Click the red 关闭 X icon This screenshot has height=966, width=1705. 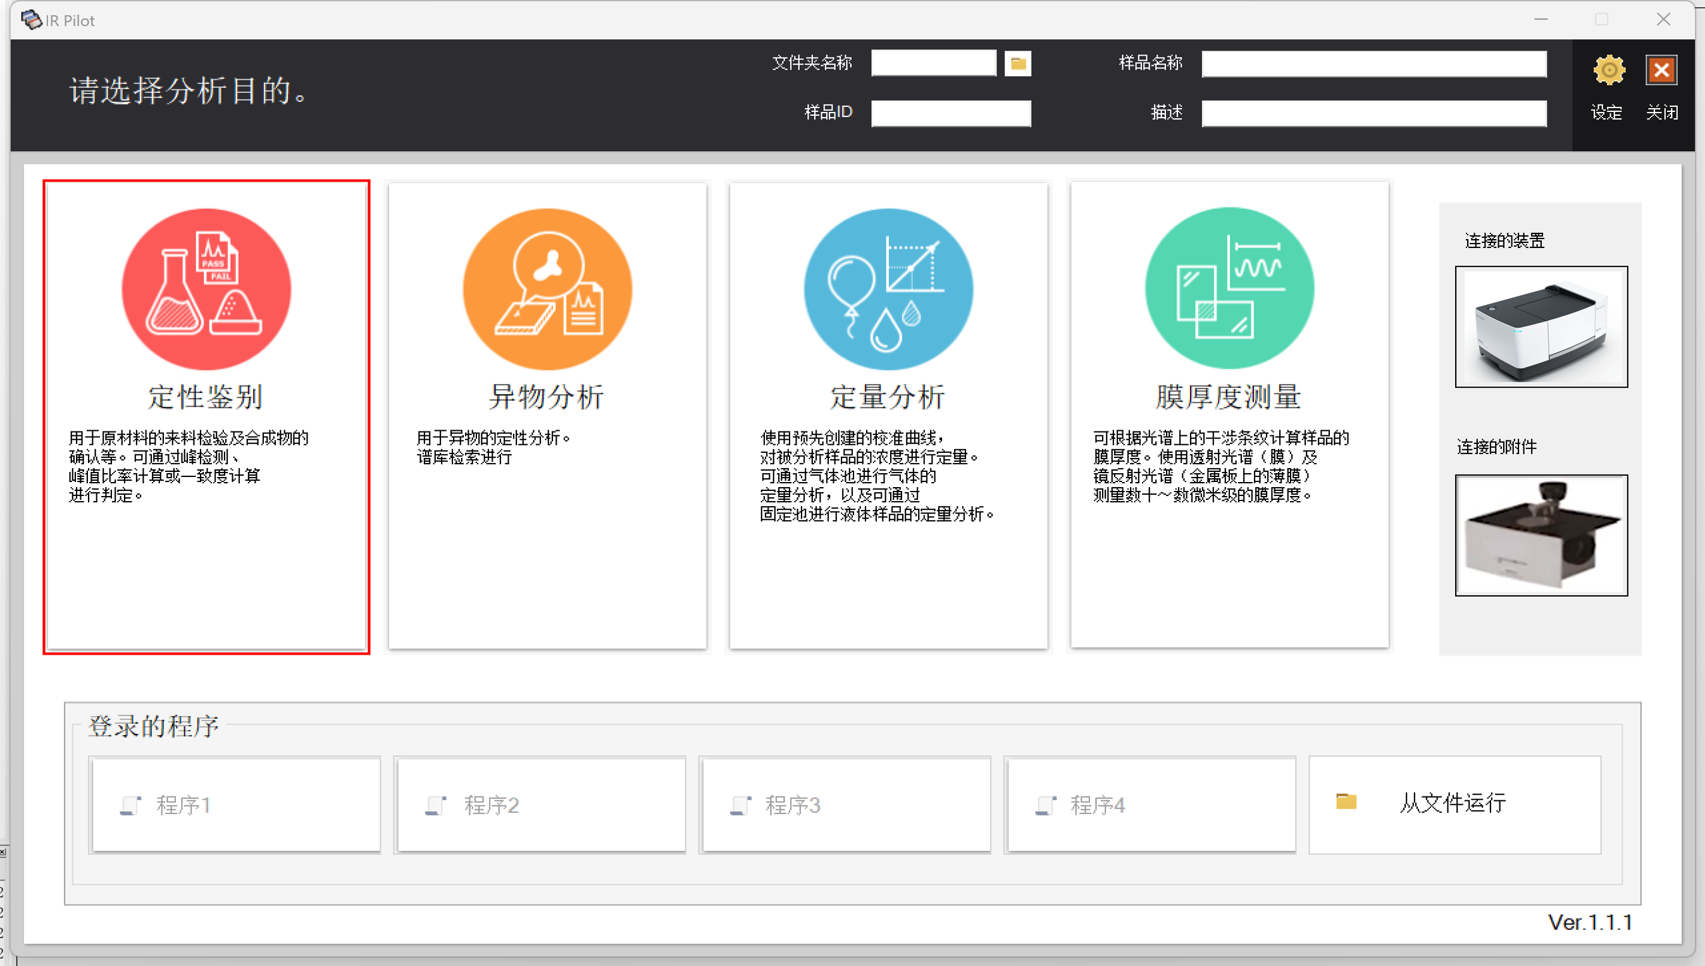1661,70
